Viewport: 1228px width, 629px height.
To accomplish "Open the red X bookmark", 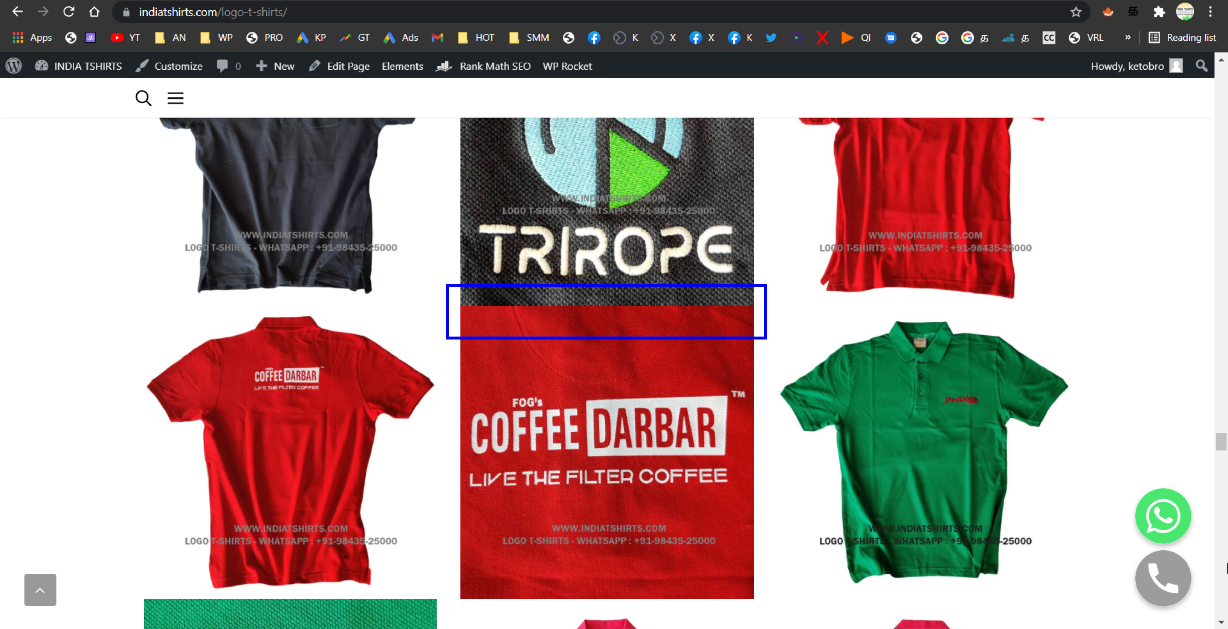I will 822,38.
